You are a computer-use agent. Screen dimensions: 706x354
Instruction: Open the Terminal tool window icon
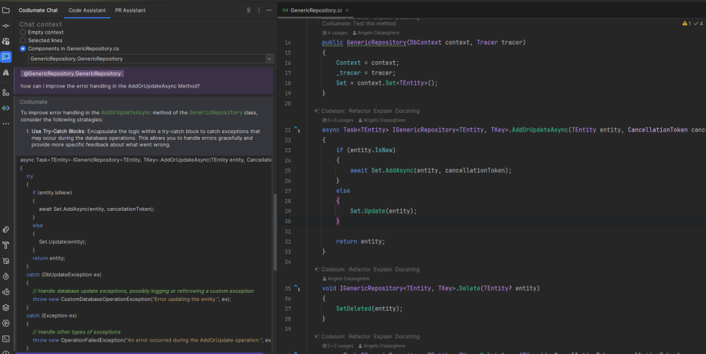tap(6, 339)
